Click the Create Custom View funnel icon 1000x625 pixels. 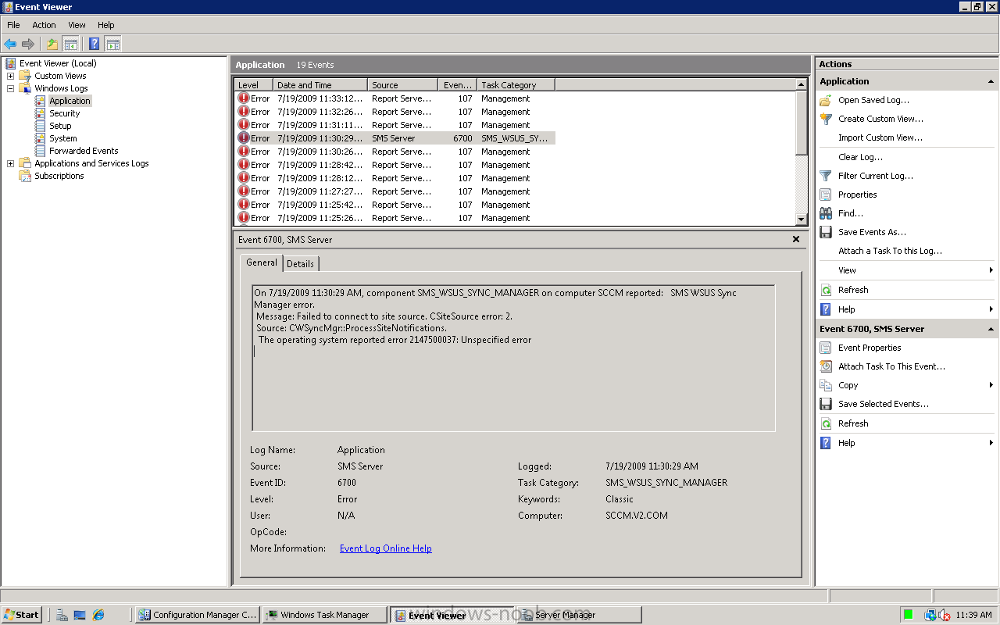(826, 119)
